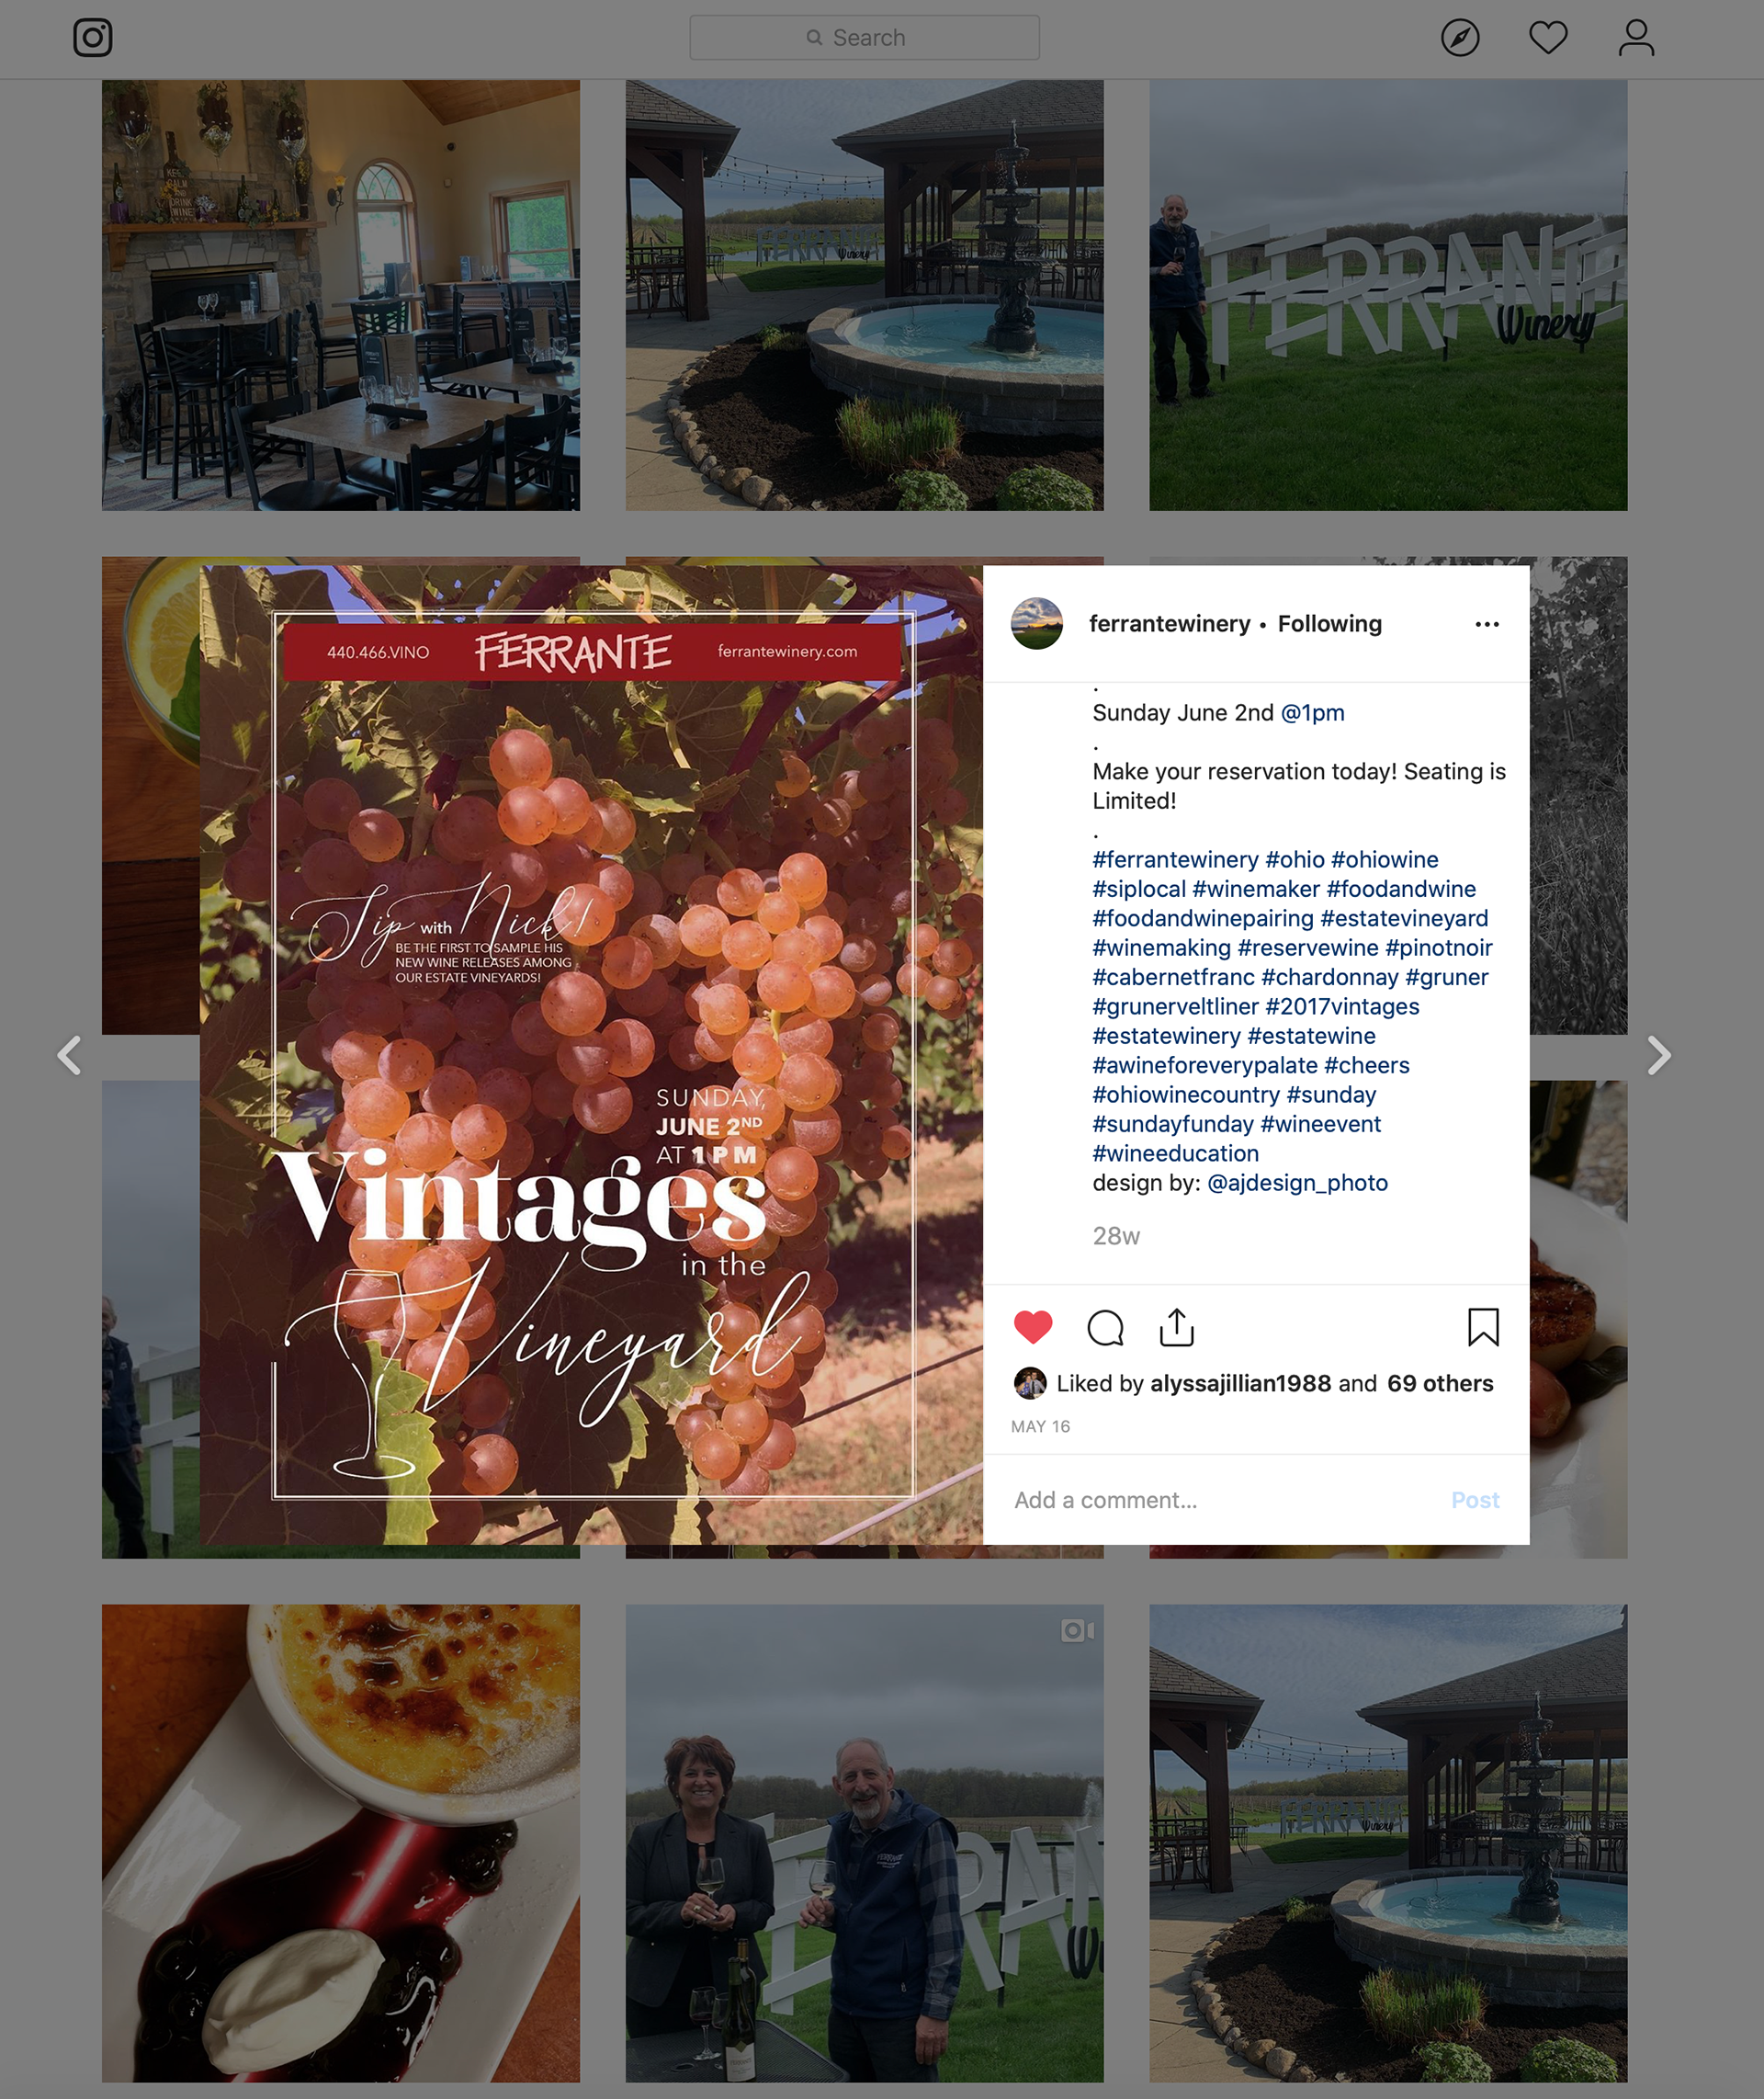Go to previous post with left arrow
The image size is (1764, 2099).
[69, 1055]
